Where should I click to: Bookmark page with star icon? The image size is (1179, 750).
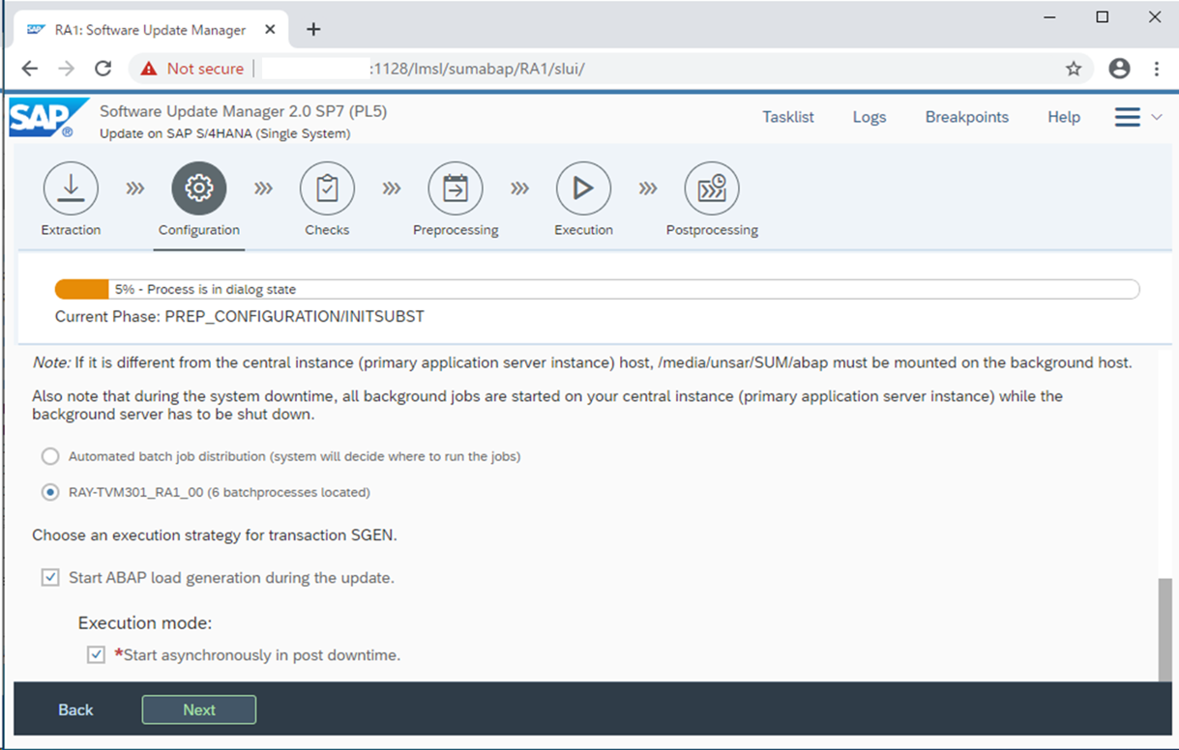click(x=1074, y=69)
